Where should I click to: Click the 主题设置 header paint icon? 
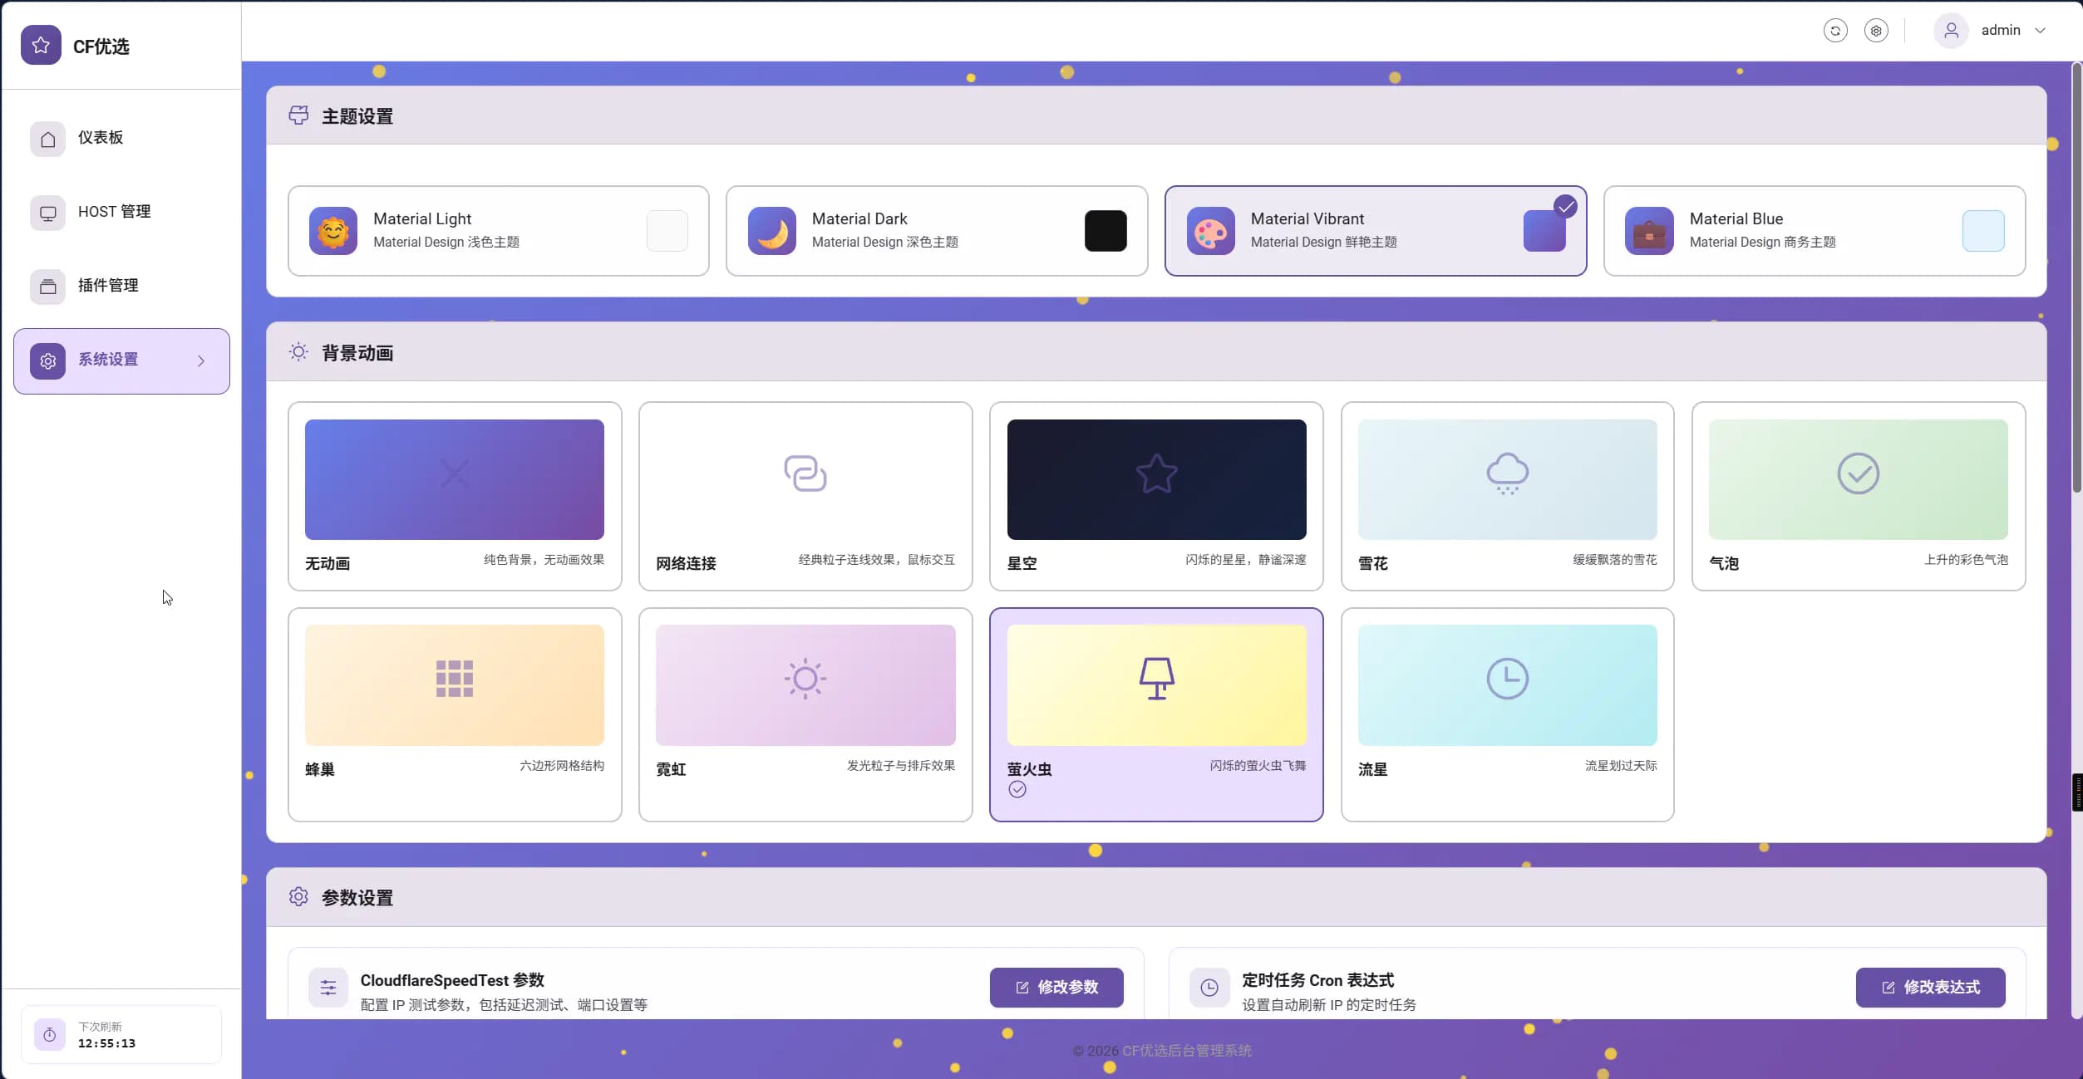[298, 115]
